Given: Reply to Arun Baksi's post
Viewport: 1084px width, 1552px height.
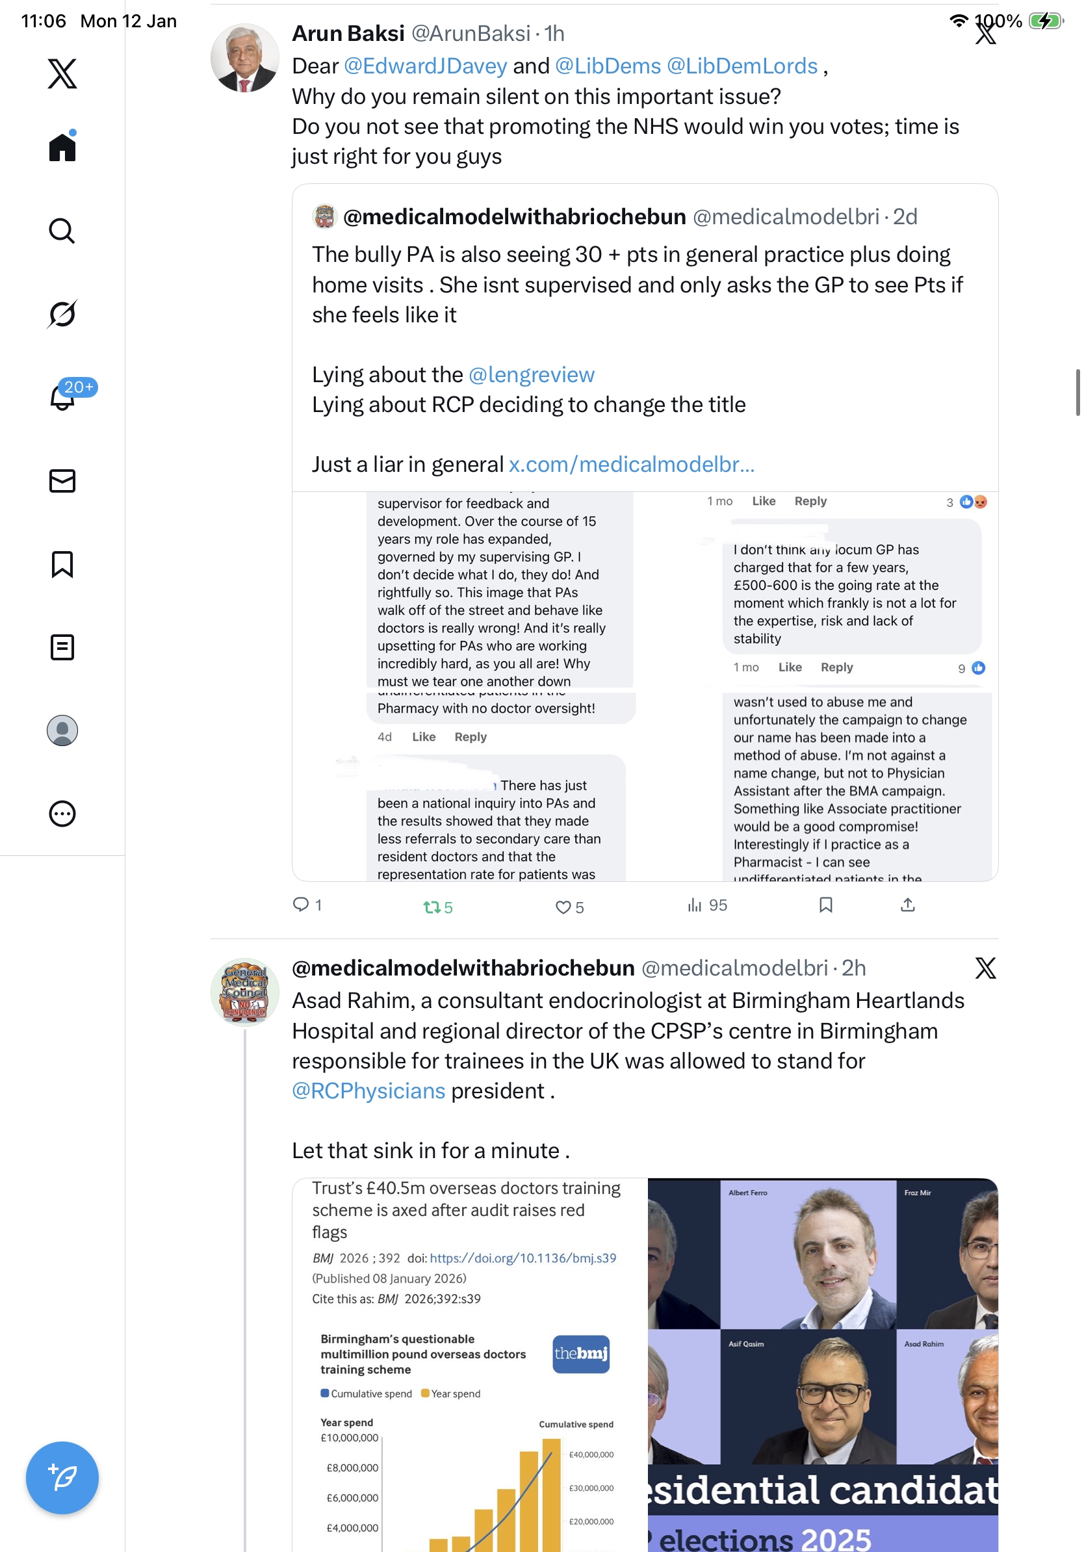Looking at the screenshot, I should click(301, 905).
